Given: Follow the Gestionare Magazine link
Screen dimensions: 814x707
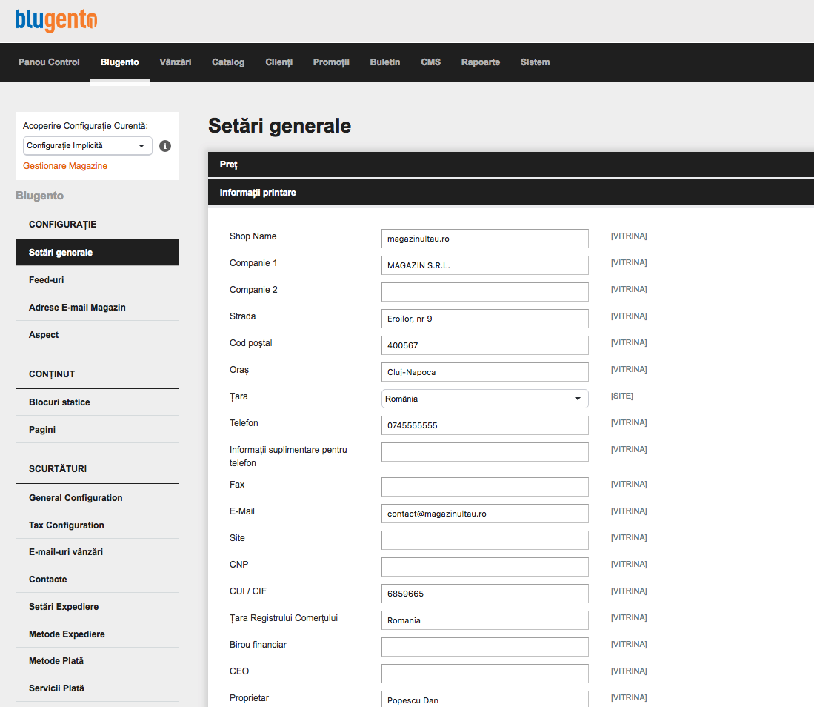Looking at the screenshot, I should tap(65, 166).
